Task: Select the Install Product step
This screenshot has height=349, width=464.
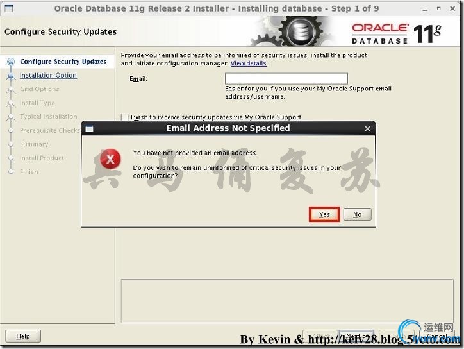Action: click(x=42, y=158)
